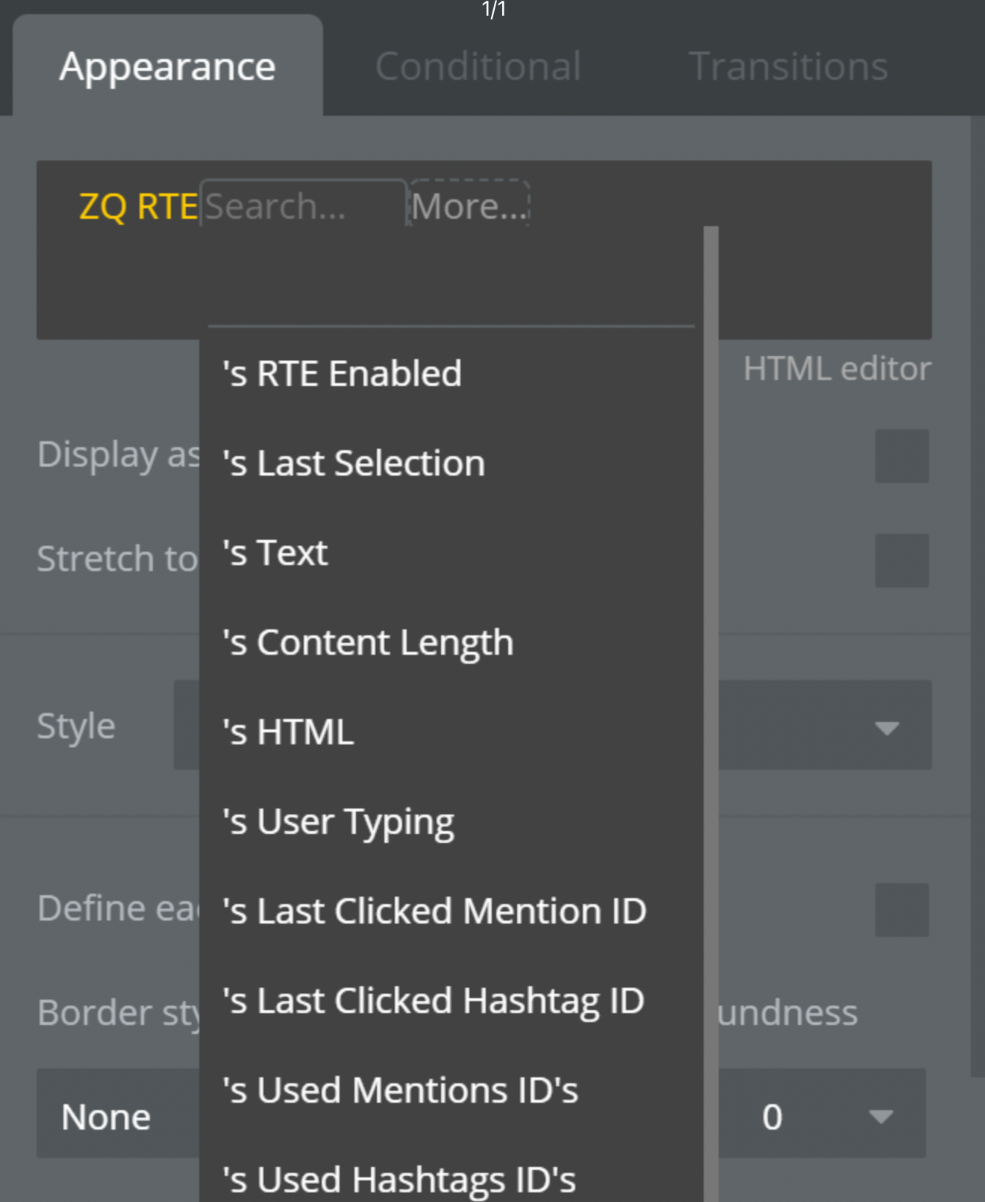The height and width of the screenshot is (1202, 985).
Task: Select the Appearance tab
Action: click(x=167, y=66)
